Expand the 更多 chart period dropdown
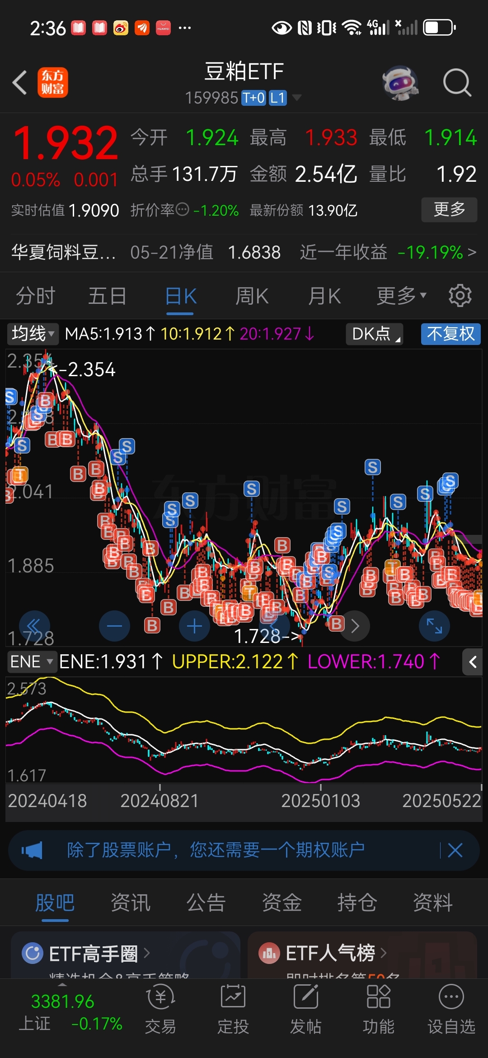Screen dimensions: 488x1058 point(402,296)
